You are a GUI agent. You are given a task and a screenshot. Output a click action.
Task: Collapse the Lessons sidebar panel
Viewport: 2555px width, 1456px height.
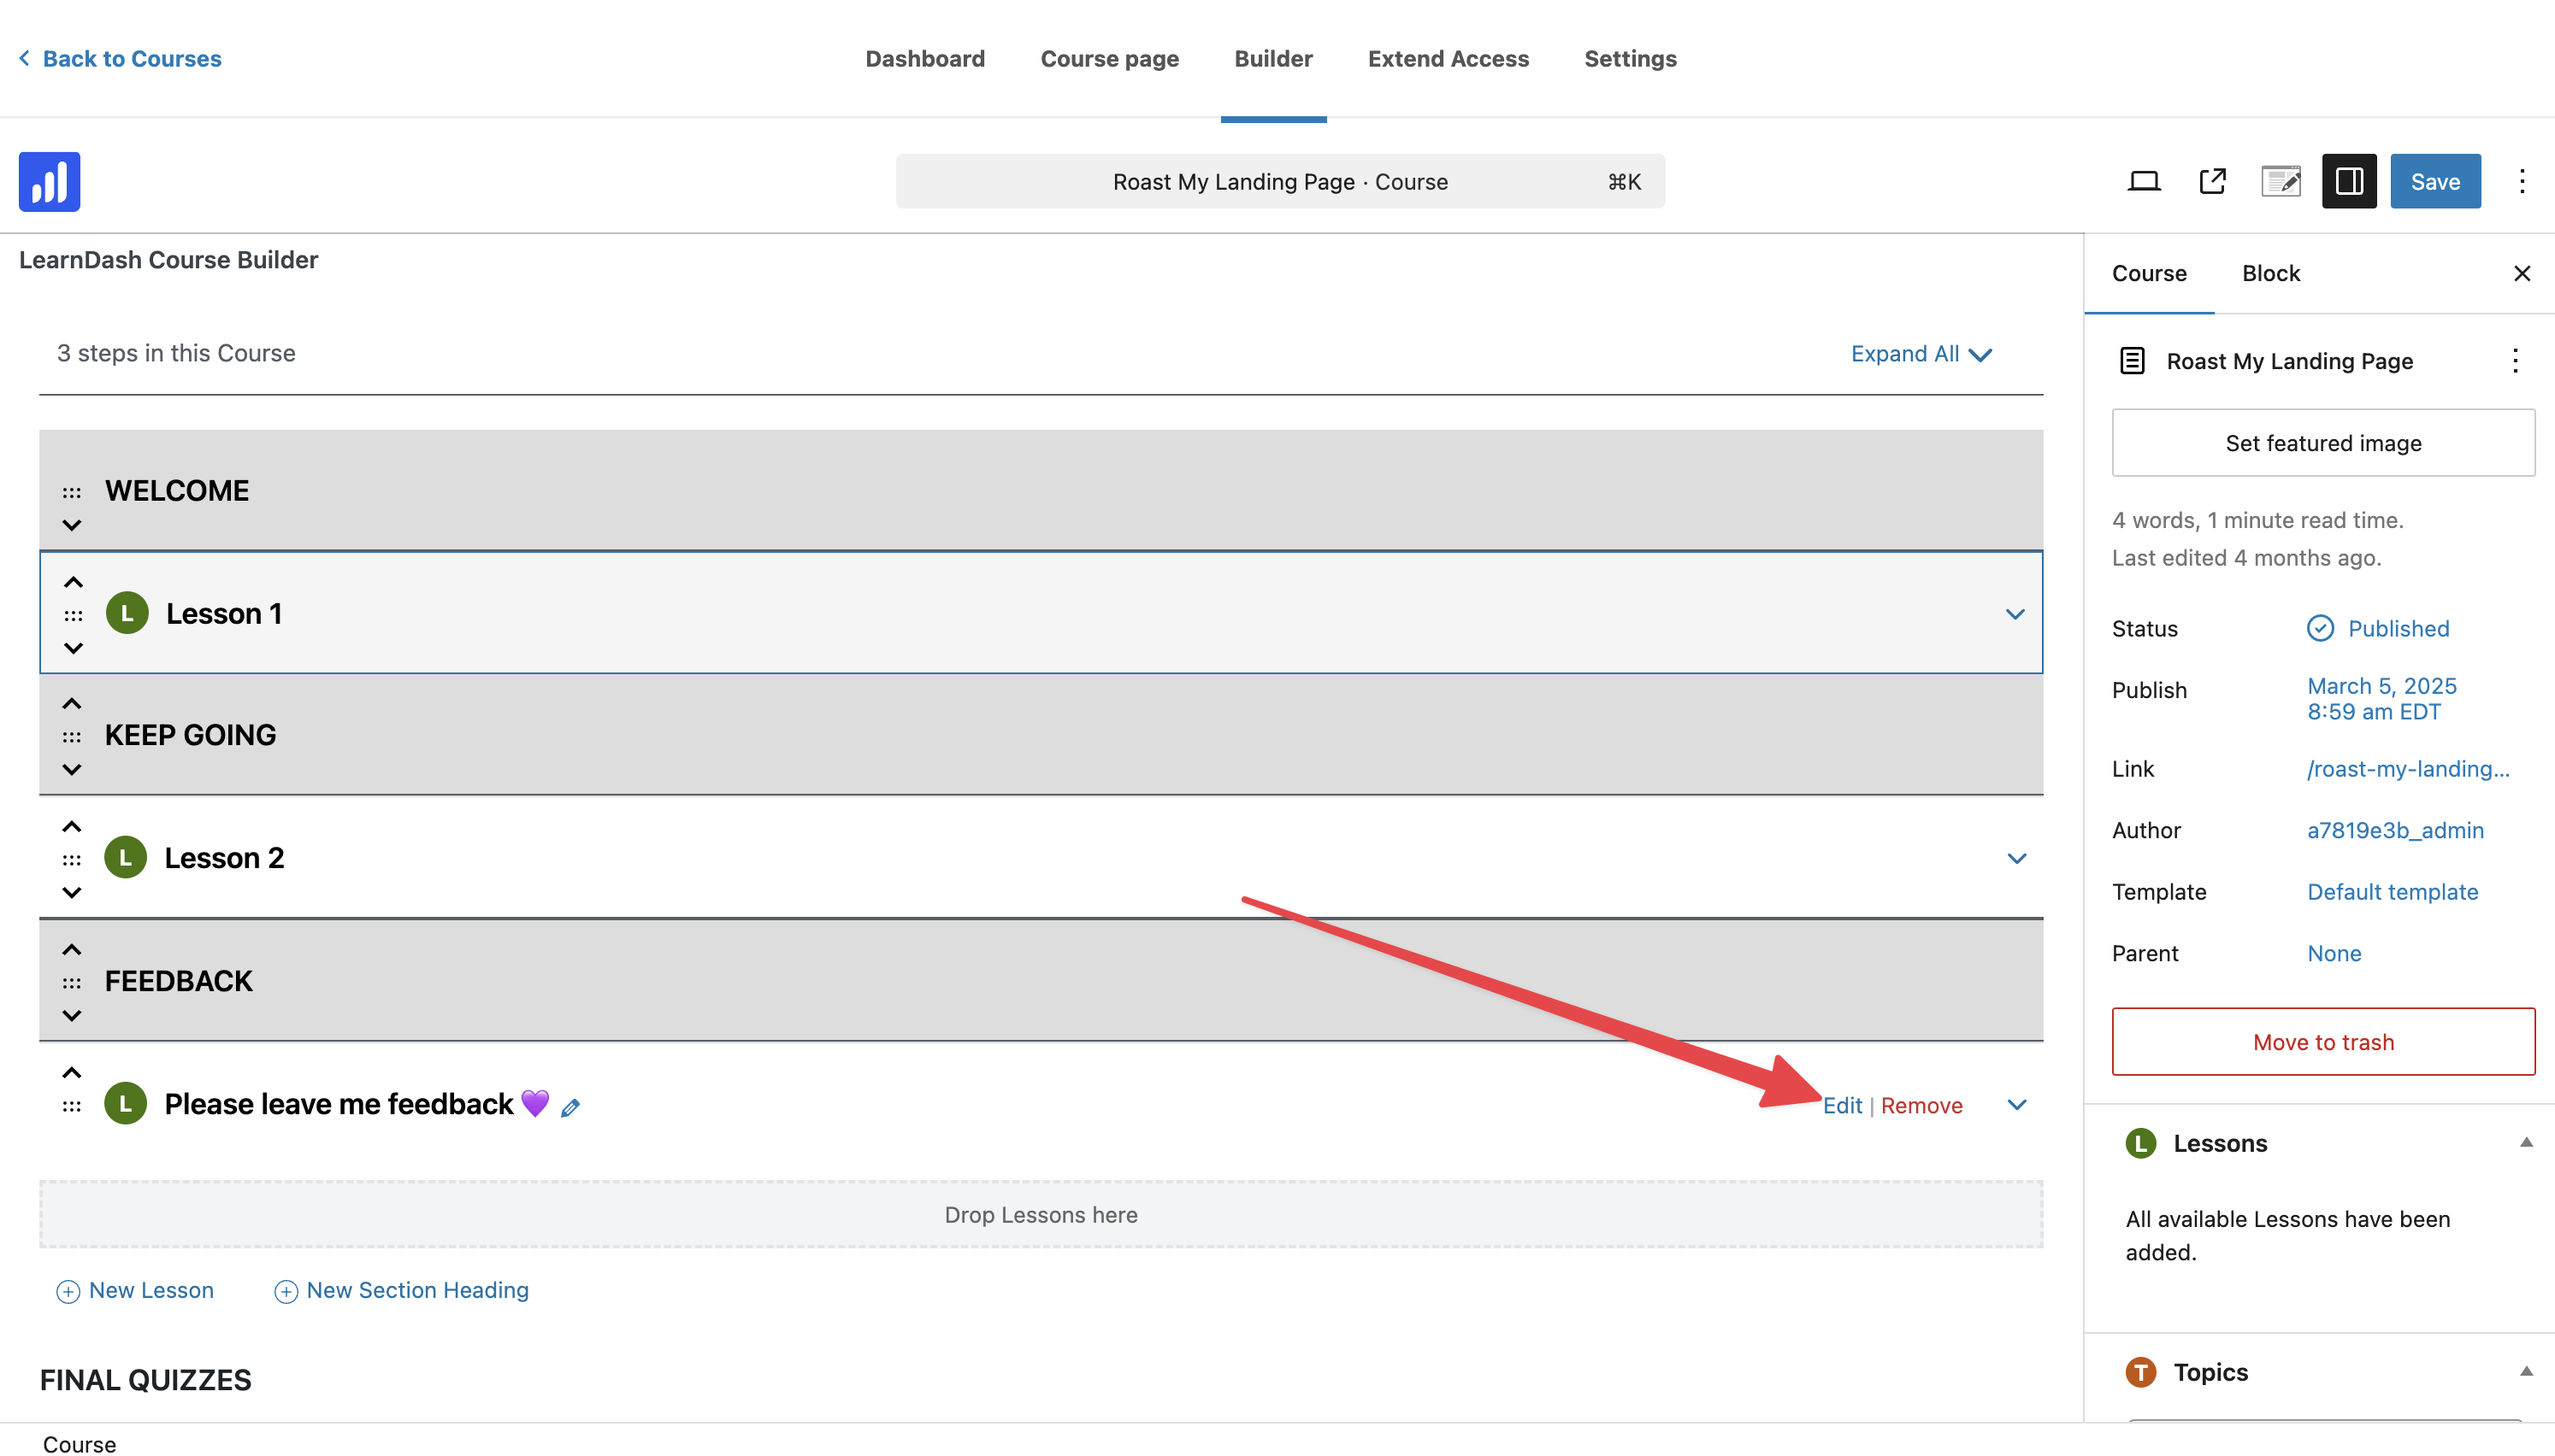tap(2526, 1142)
